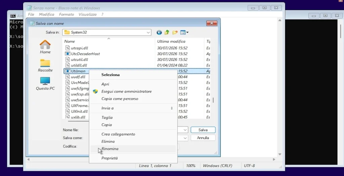Click Notepad horizontal scrollbar right arrow

274,159
